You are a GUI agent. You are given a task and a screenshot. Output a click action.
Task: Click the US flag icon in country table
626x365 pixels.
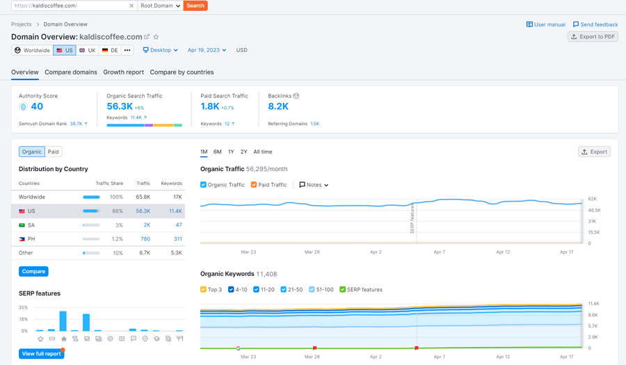pyautogui.click(x=22, y=211)
